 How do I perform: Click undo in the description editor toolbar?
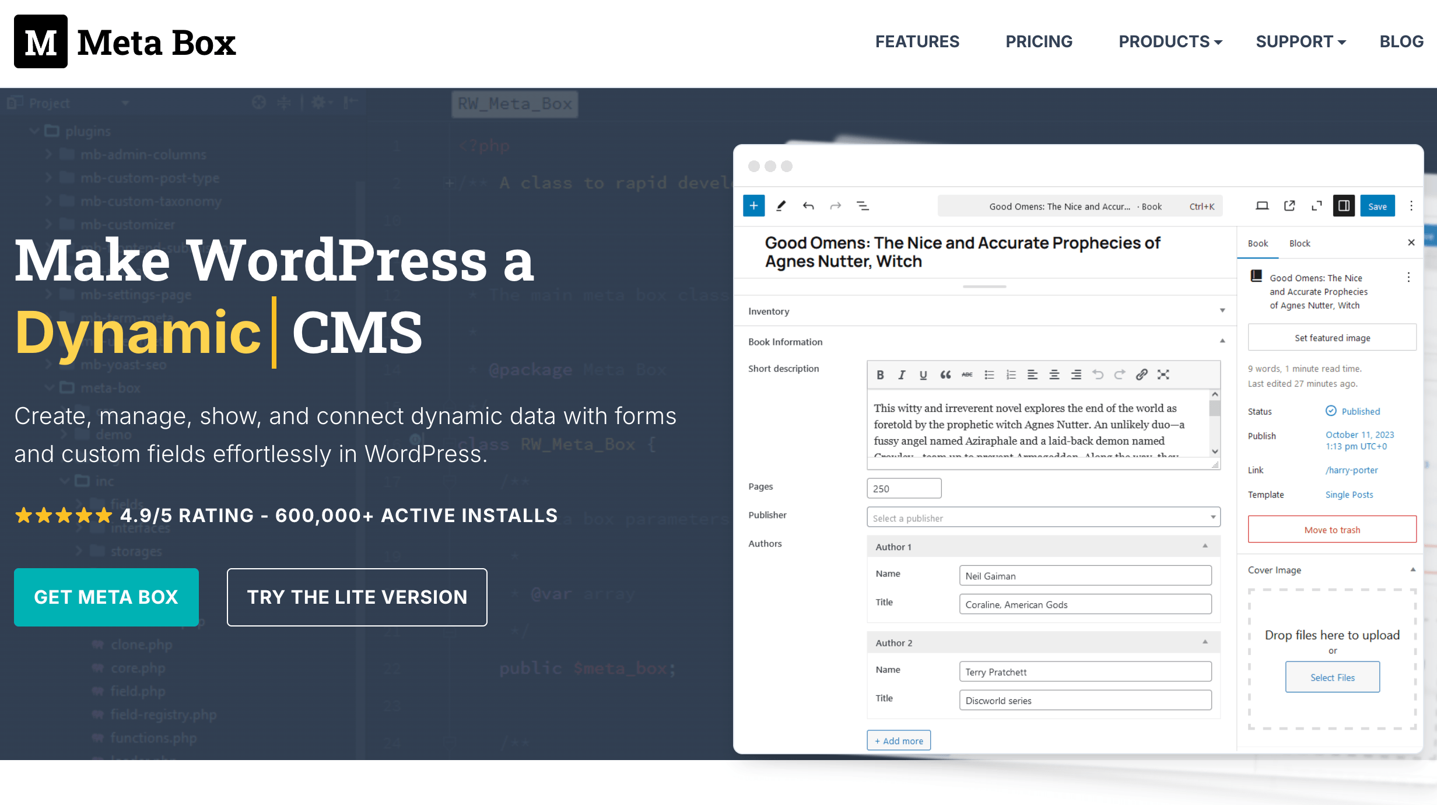click(x=1098, y=374)
